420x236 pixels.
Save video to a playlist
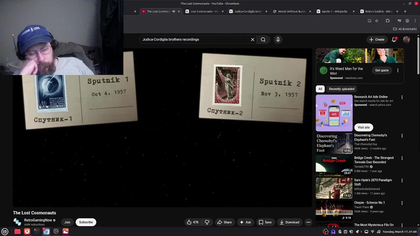[x=265, y=222]
